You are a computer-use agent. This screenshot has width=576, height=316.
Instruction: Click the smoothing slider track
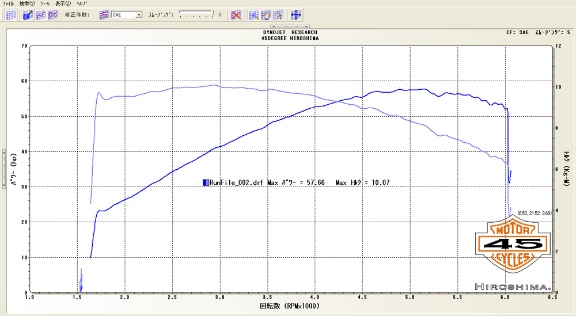196,15
